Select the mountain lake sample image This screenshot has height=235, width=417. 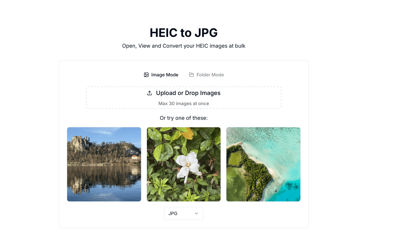click(x=104, y=164)
